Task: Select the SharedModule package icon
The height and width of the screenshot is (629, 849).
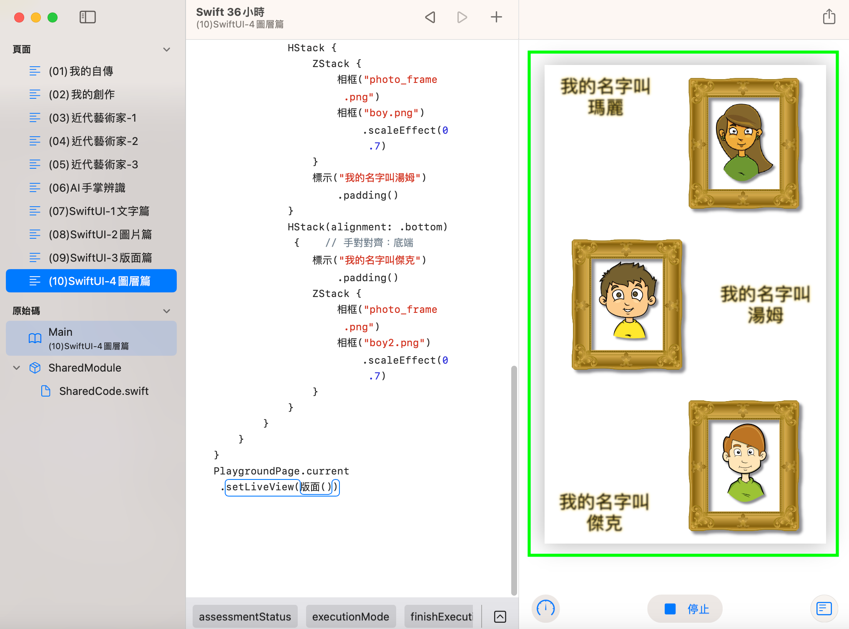Action: click(x=35, y=368)
